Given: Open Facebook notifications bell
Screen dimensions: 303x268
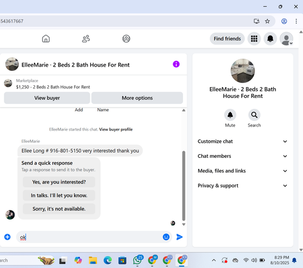Looking at the screenshot, I should (x=270, y=39).
